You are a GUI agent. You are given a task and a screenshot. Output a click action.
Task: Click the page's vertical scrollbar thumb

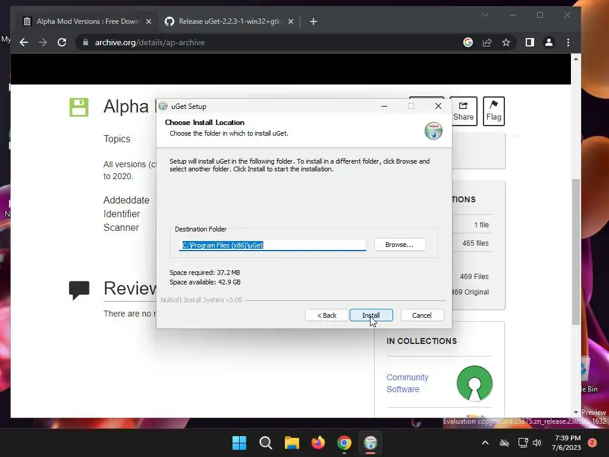pos(576,252)
